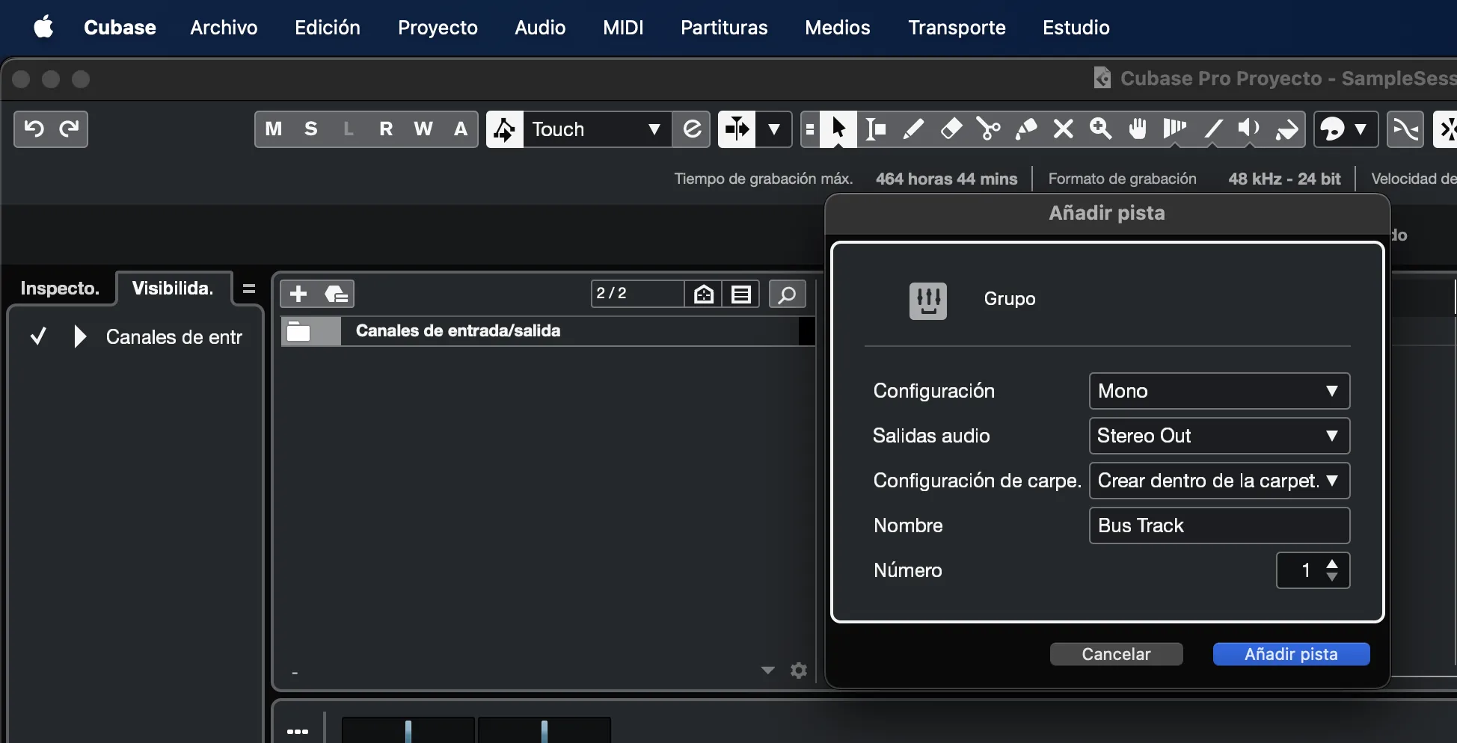Decrease the Número stepper value

pyautogui.click(x=1332, y=577)
